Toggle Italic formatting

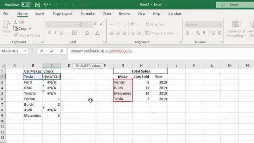(x=56, y=33)
